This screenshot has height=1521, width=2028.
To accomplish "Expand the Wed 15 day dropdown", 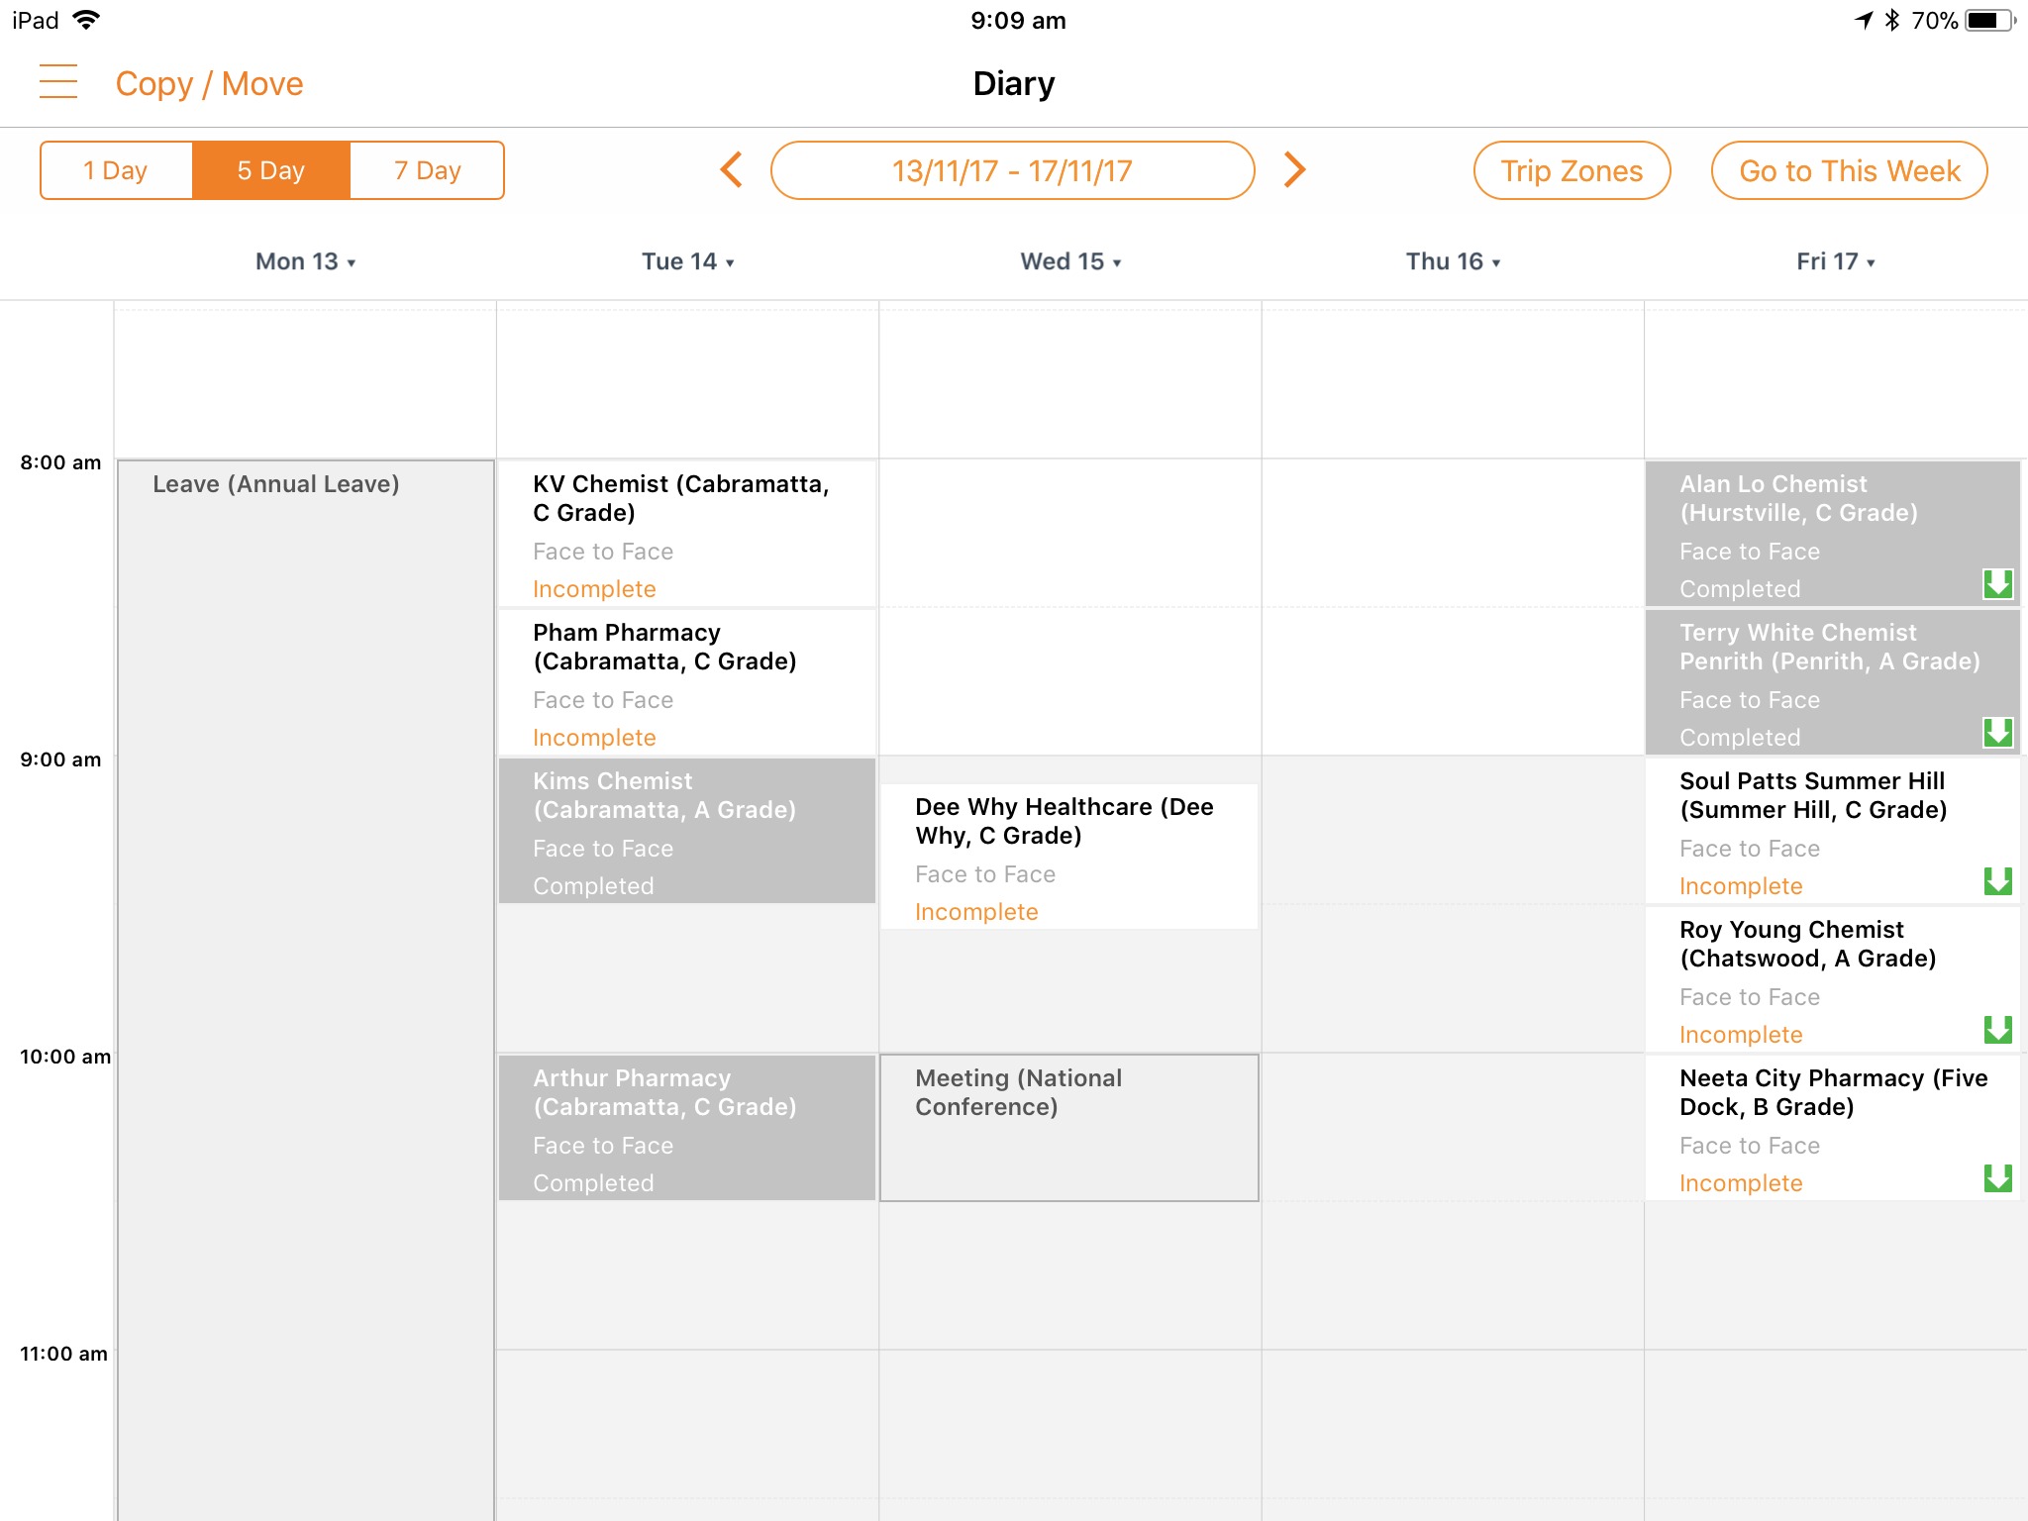I will click(1070, 261).
